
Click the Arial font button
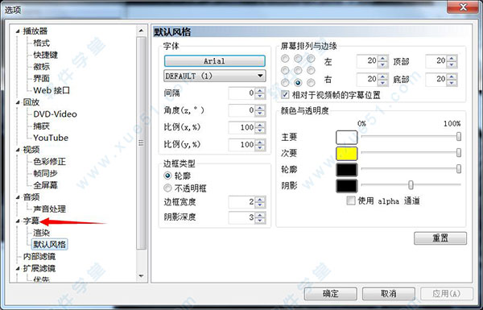point(215,61)
